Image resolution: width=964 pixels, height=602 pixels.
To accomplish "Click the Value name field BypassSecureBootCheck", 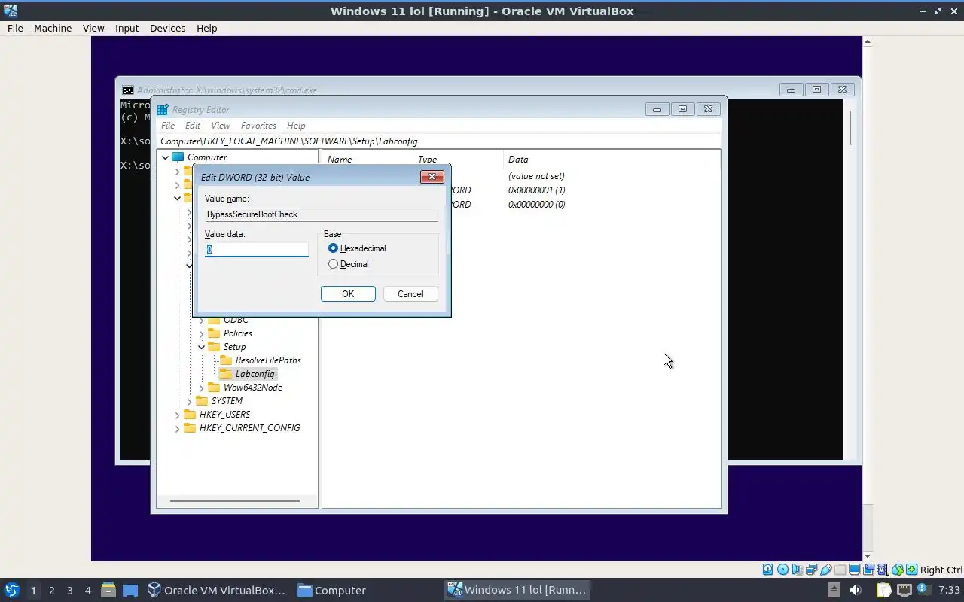I will click(x=321, y=214).
